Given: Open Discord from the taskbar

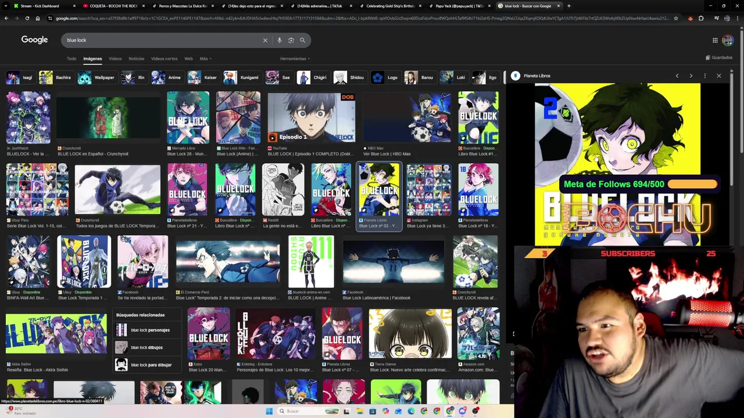Looking at the screenshot, I should coord(463,411).
